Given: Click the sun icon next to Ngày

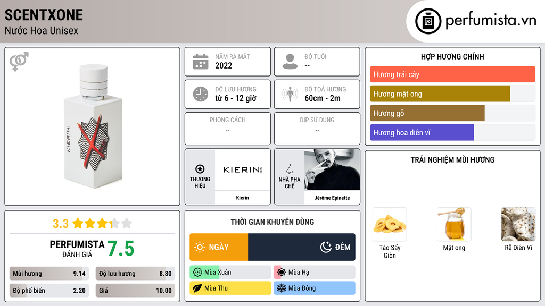Looking at the screenshot, I should (x=200, y=247).
